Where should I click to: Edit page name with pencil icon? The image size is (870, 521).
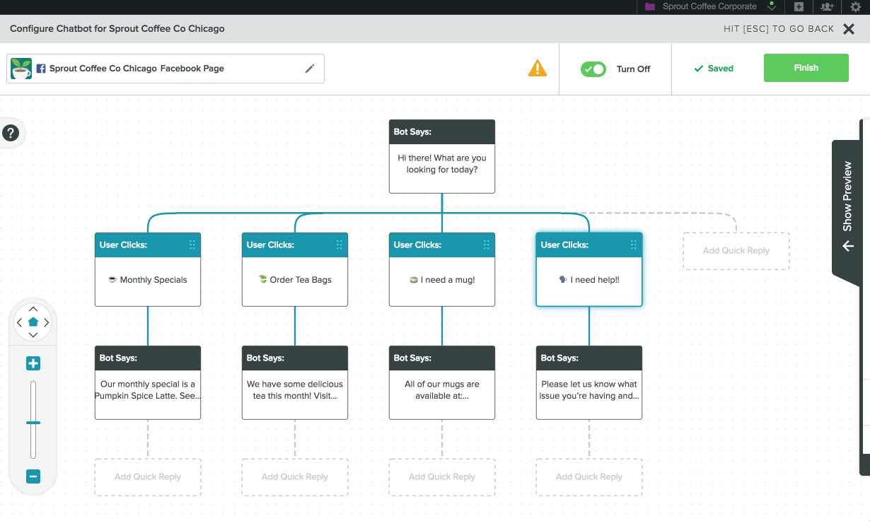(x=309, y=69)
